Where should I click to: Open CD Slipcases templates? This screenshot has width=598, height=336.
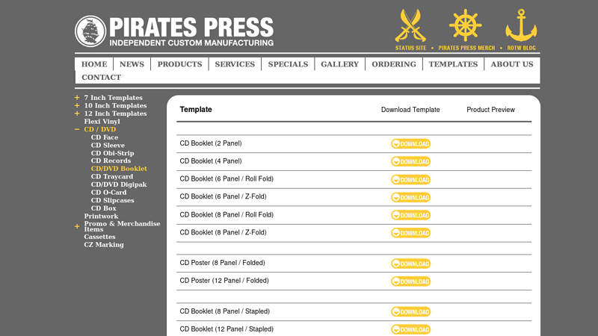(113, 200)
